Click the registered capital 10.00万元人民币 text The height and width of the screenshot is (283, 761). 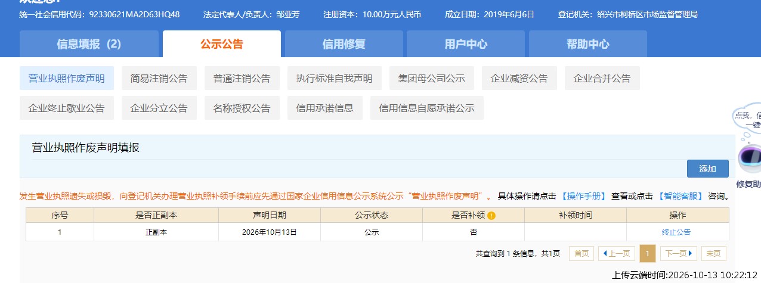[x=392, y=14]
